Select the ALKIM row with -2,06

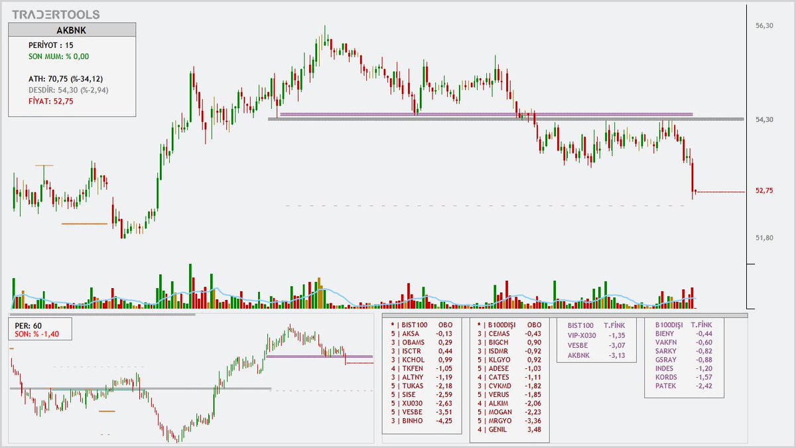(x=509, y=402)
